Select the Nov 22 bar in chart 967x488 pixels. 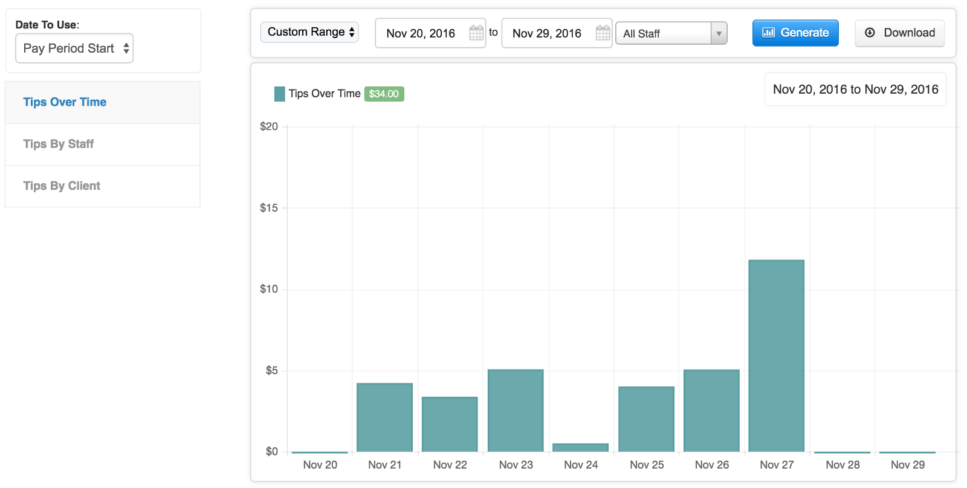(450, 425)
